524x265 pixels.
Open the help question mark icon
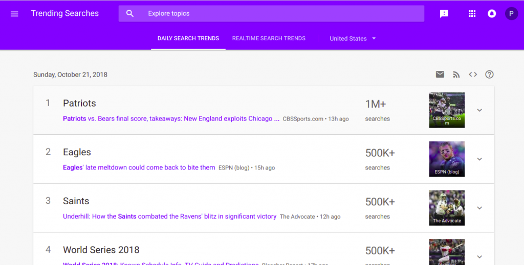(x=489, y=75)
